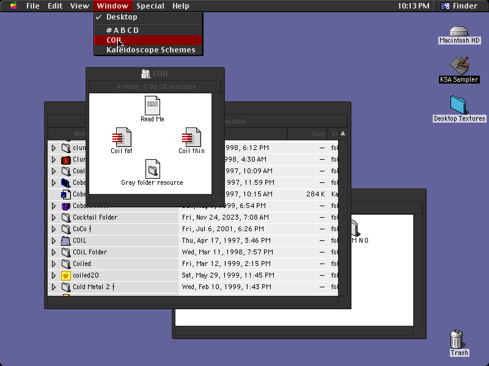Open the File menu
The image size is (489, 366).
pos(33,6)
